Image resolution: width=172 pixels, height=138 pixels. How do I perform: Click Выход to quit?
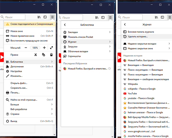(30, 121)
